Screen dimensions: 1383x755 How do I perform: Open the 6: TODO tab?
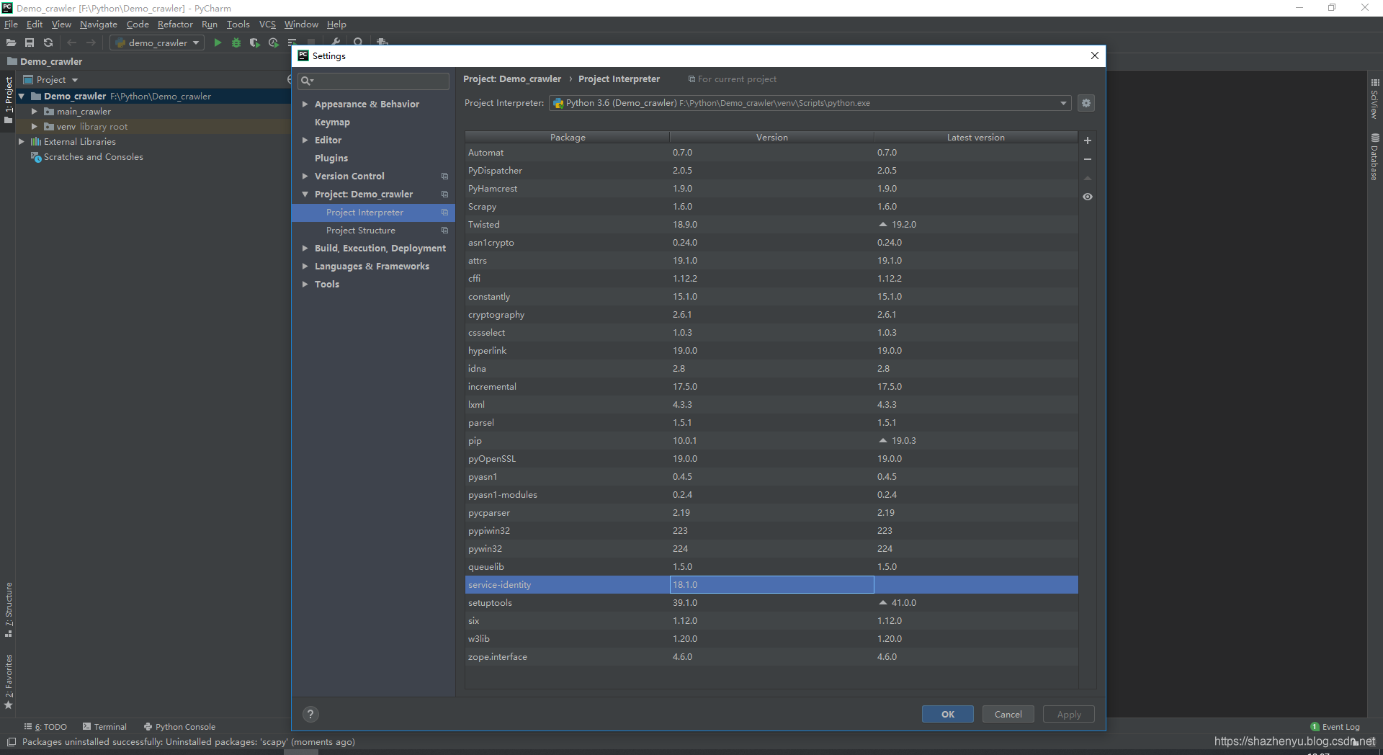[45, 727]
